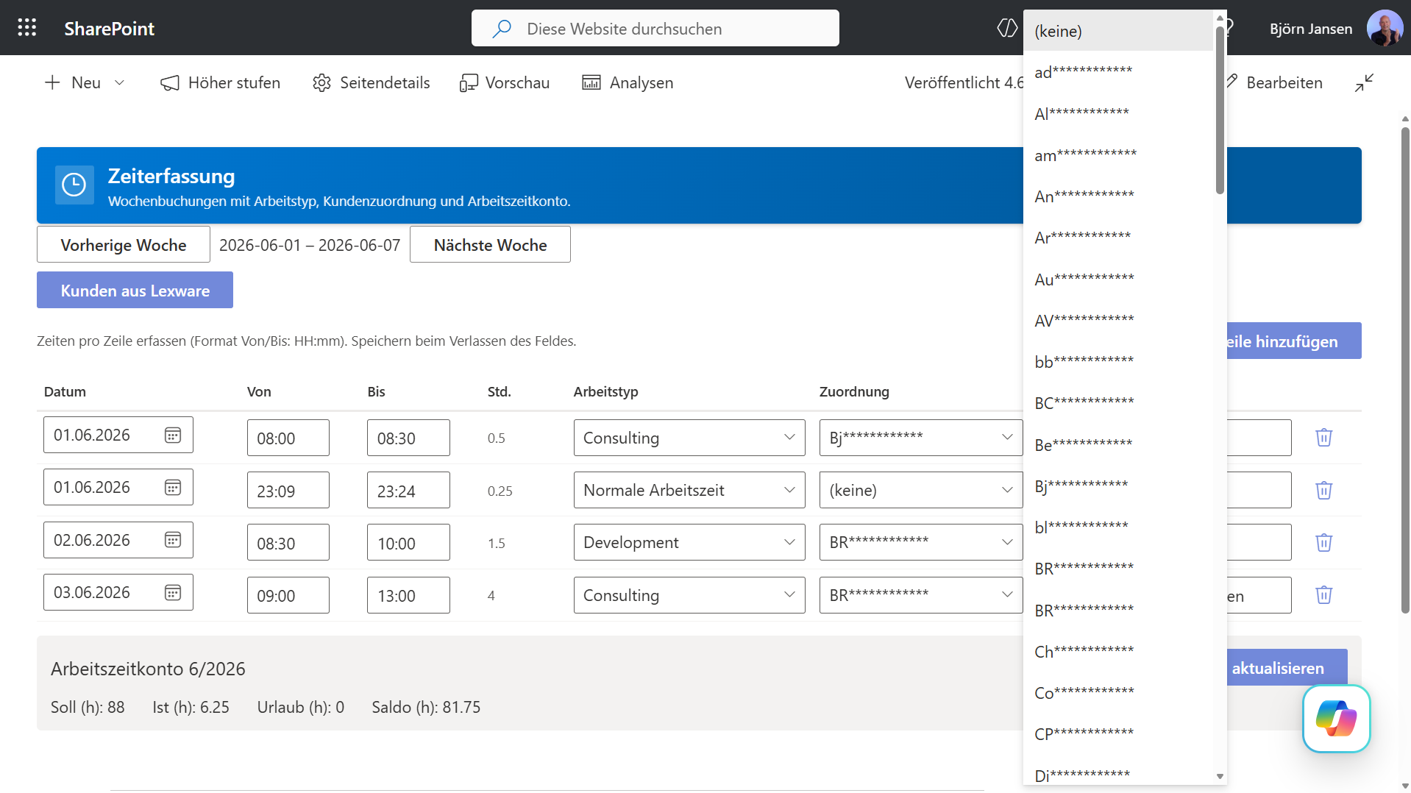Open calendar picker for 03.06.2026 row
The width and height of the screenshot is (1411, 793).
pyautogui.click(x=173, y=592)
